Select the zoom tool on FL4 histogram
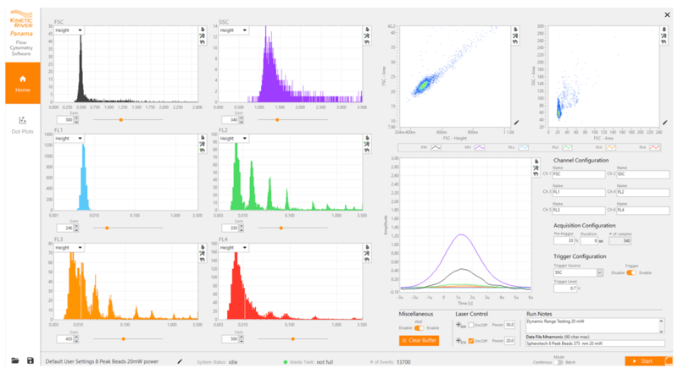 (x=367, y=253)
